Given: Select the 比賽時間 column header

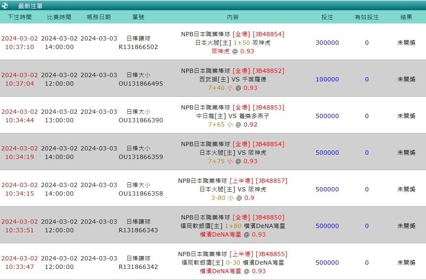Looking at the screenshot, I should [59, 17].
